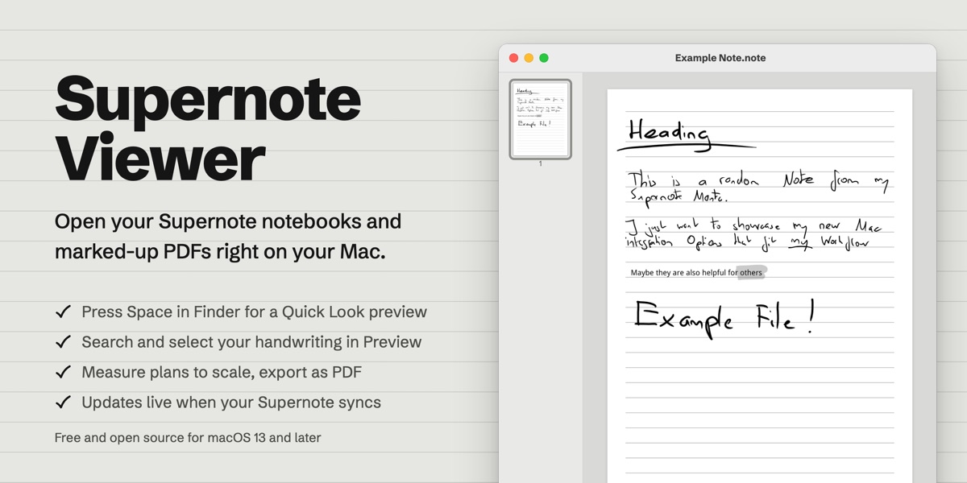Click the checkmark beside 'Press Space in Finder'
Viewport: 967px width, 483px height.
(x=63, y=312)
